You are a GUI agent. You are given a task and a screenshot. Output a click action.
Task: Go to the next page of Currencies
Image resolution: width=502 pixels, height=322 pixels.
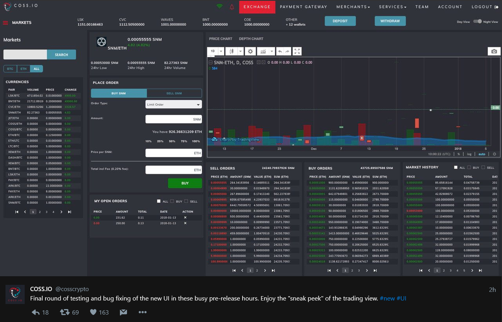[x=61, y=212]
